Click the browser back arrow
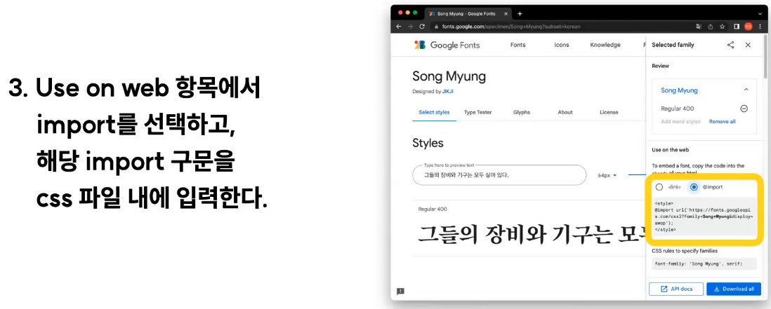Image resolution: width=771 pixels, height=309 pixels. 400,27
